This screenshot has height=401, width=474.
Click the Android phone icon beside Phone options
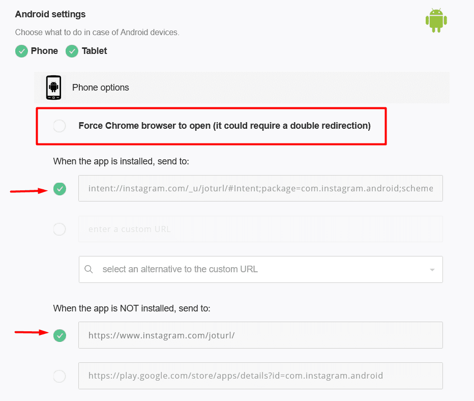click(x=53, y=88)
